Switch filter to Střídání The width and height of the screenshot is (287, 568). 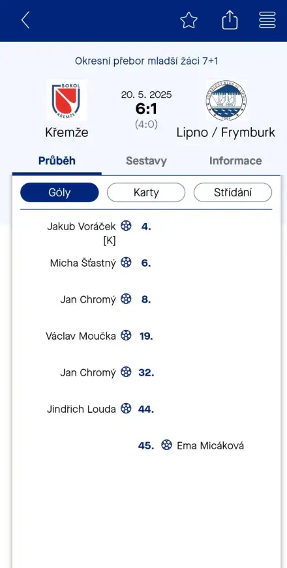pos(233,192)
